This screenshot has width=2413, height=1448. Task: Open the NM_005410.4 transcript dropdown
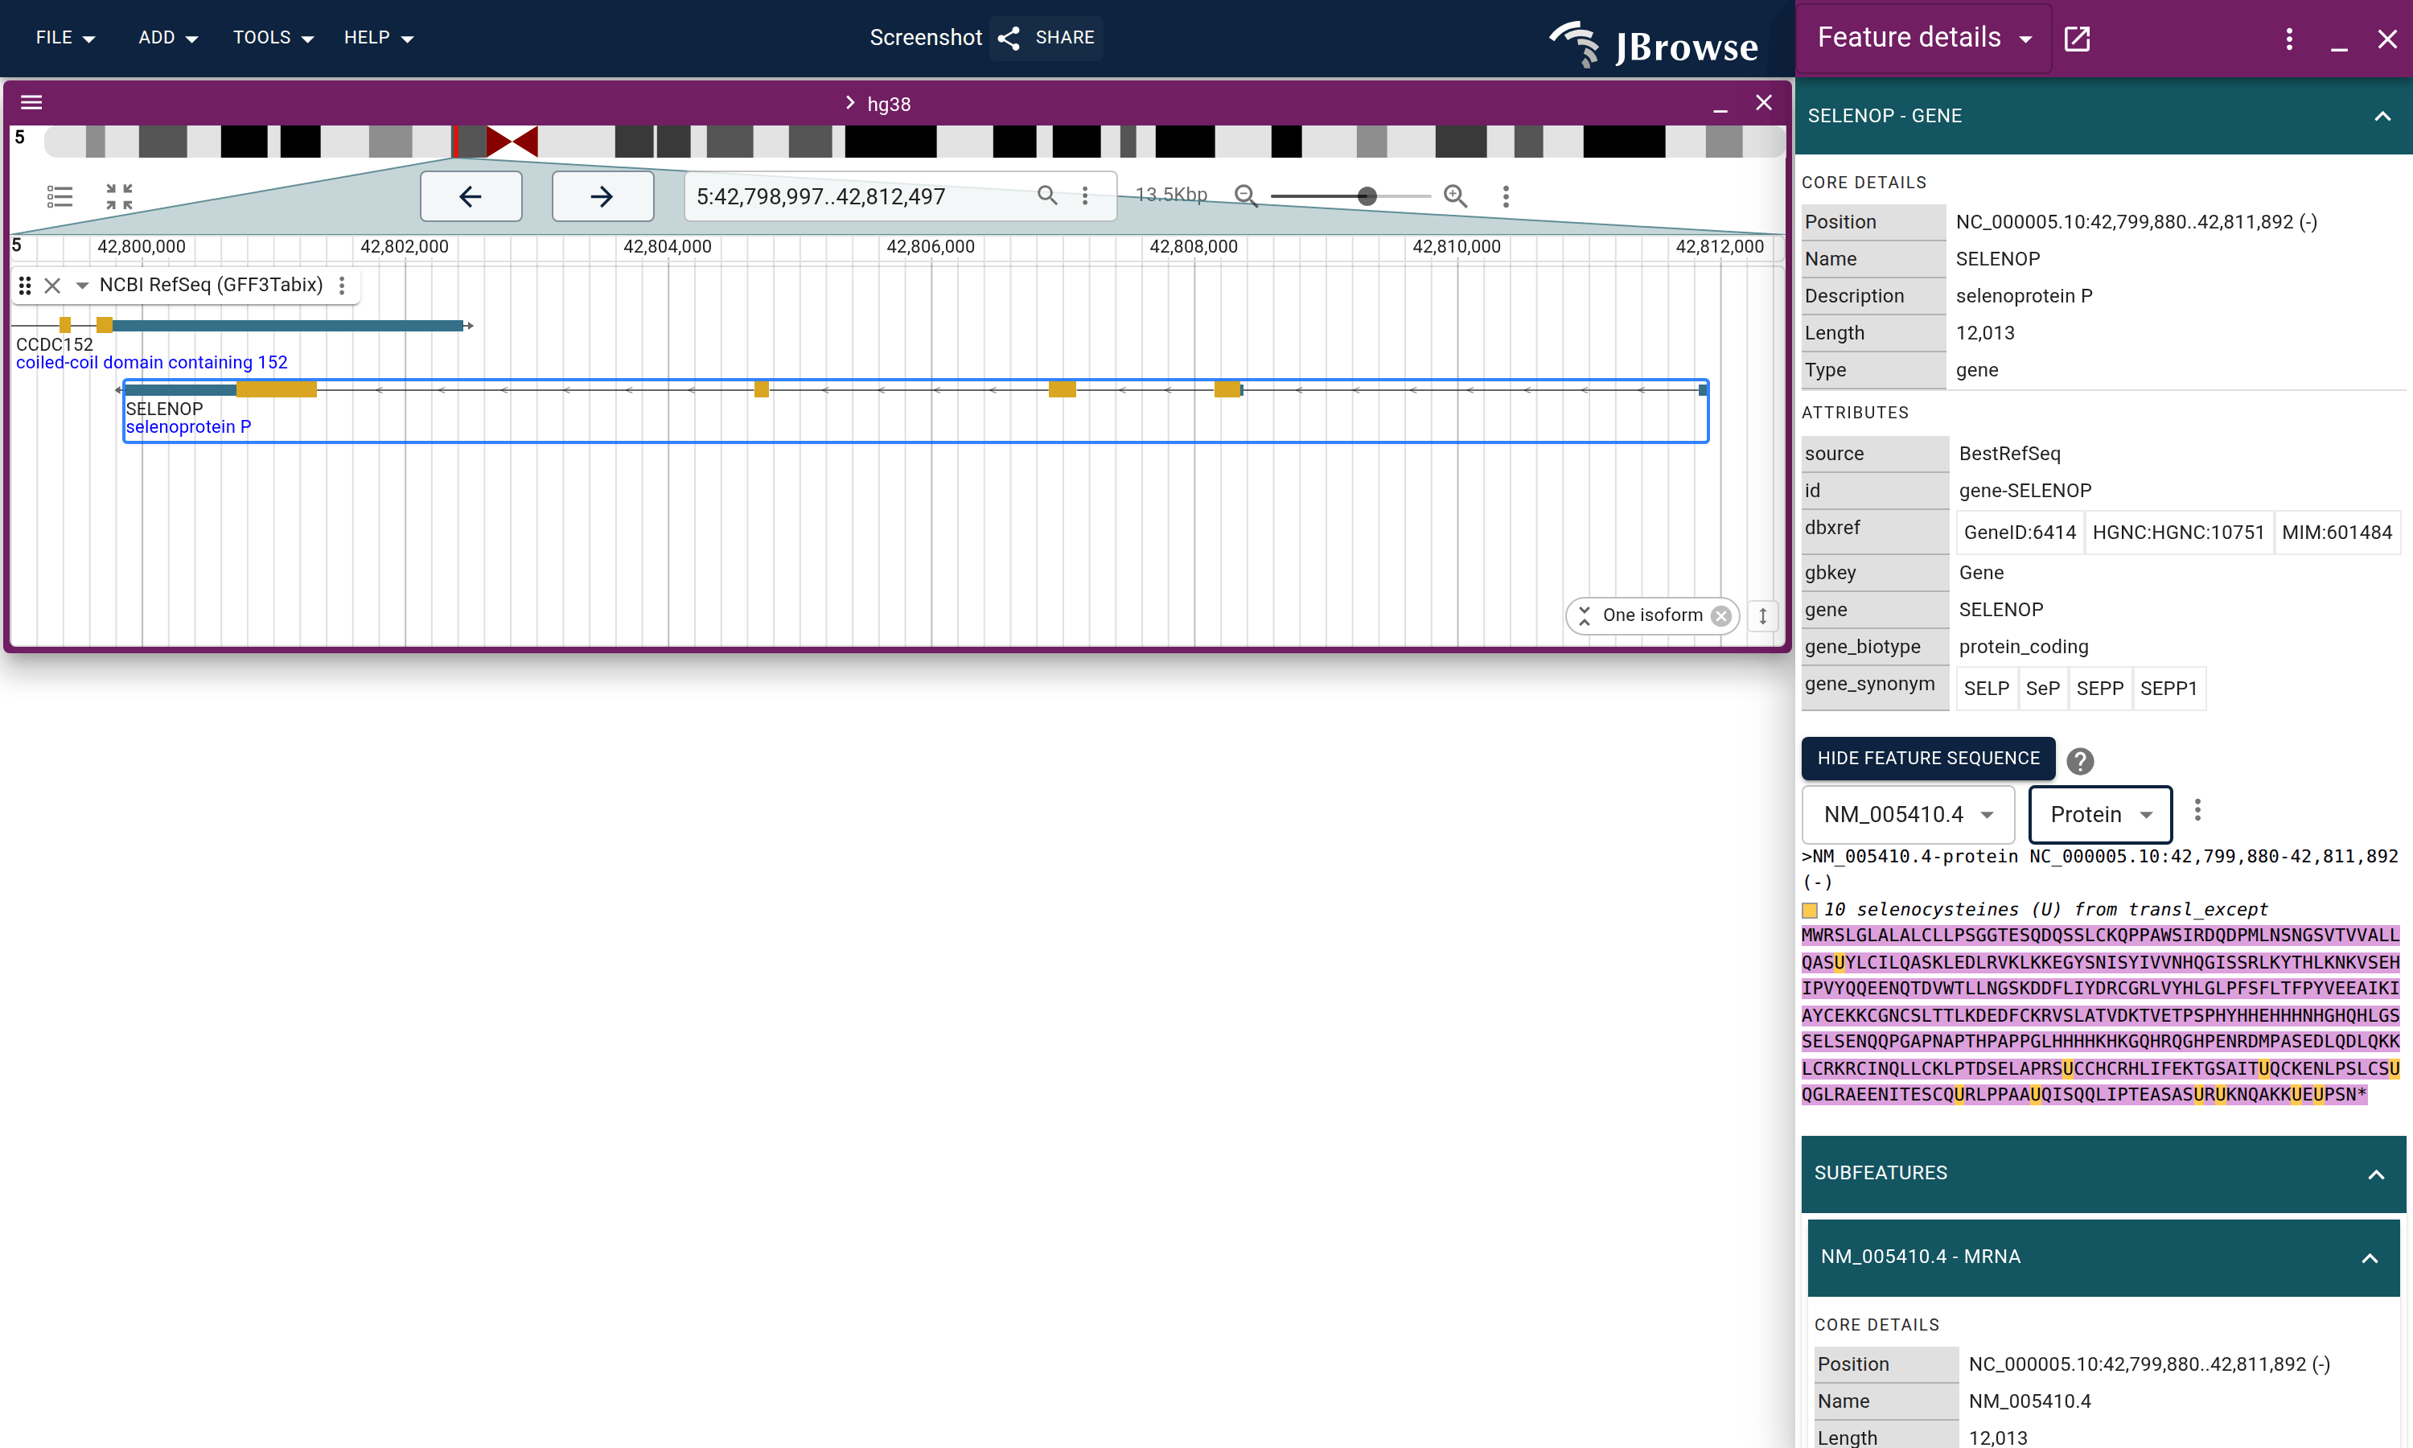(1908, 815)
